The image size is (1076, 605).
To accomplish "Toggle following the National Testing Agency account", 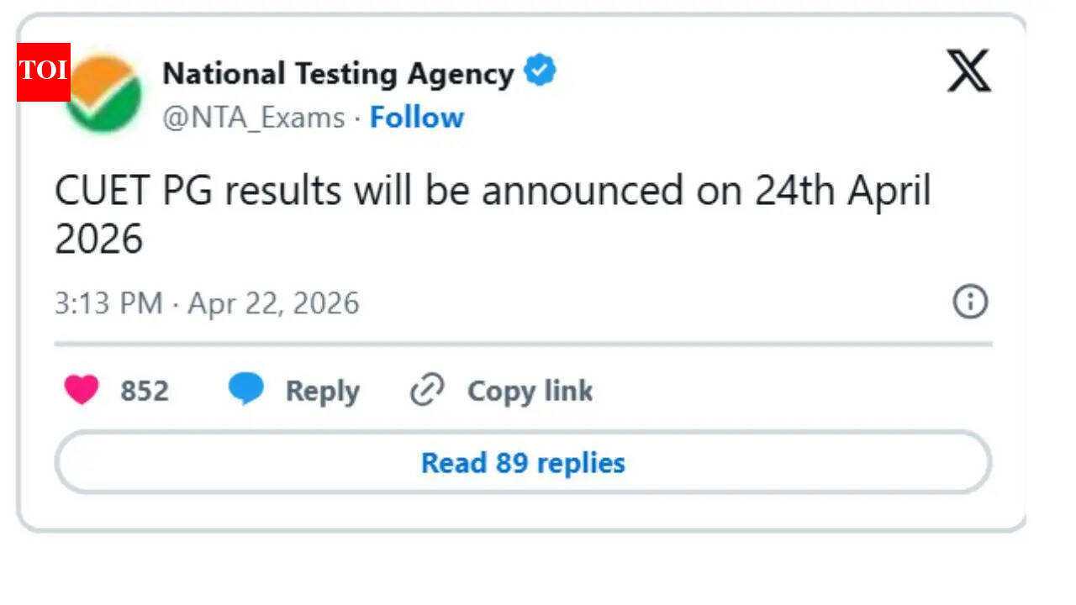I will point(416,118).
